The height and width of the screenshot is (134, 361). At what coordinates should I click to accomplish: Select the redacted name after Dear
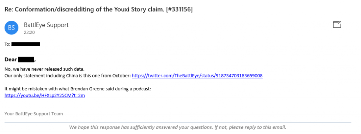click(26, 60)
